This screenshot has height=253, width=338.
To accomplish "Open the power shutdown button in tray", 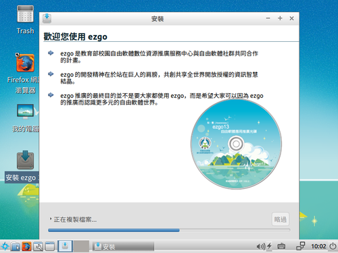I will pyautogui.click(x=333, y=246).
